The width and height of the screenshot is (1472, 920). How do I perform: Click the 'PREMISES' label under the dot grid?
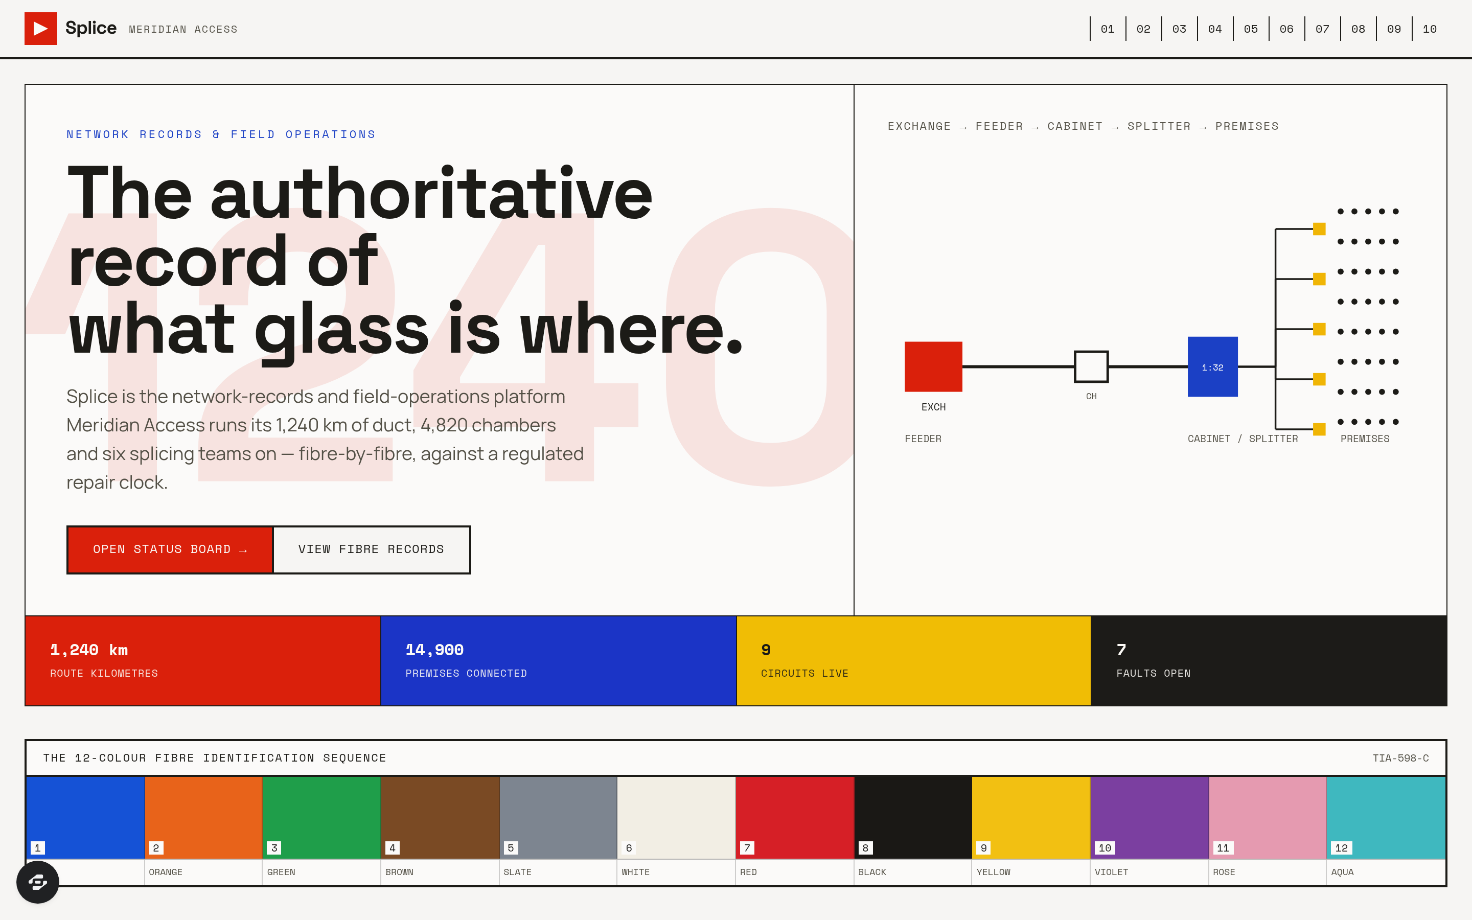pos(1365,439)
